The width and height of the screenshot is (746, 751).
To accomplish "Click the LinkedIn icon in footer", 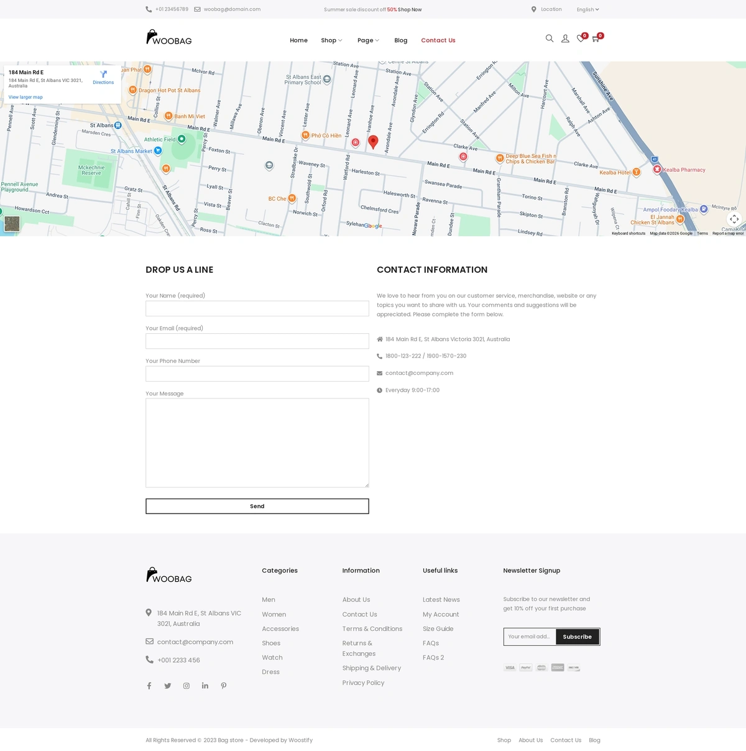I will click(205, 686).
